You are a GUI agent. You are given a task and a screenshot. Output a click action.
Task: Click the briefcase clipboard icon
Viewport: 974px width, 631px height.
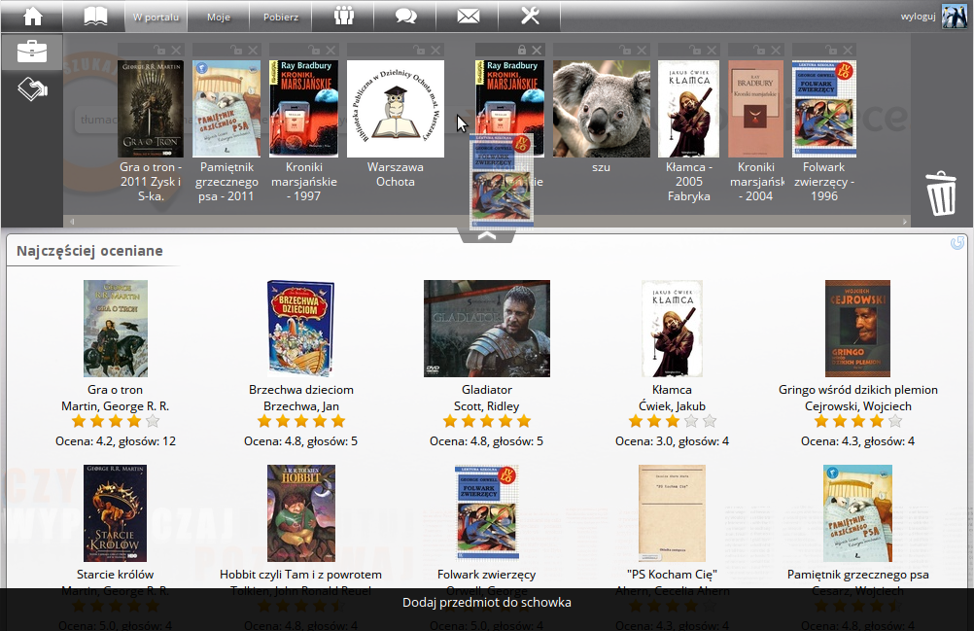coord(32,52)
